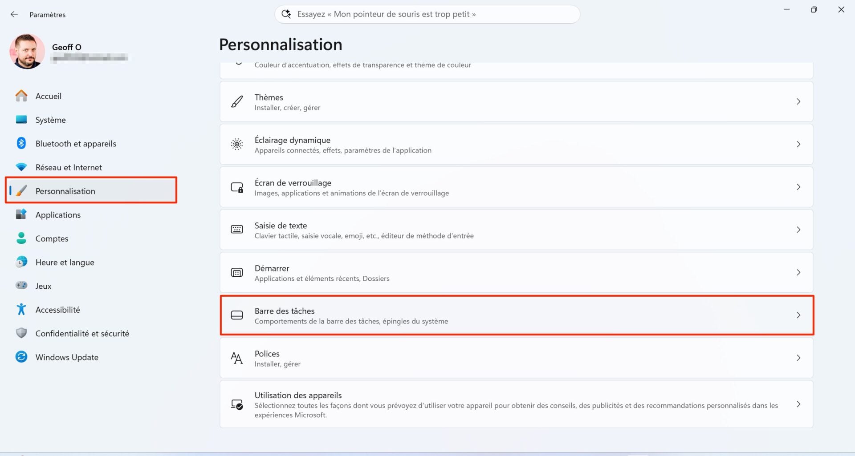Expand the Saisie de texte chevron
Image resolution: width=855 pixels, height=456 pixels.
[x=798, y=230]
